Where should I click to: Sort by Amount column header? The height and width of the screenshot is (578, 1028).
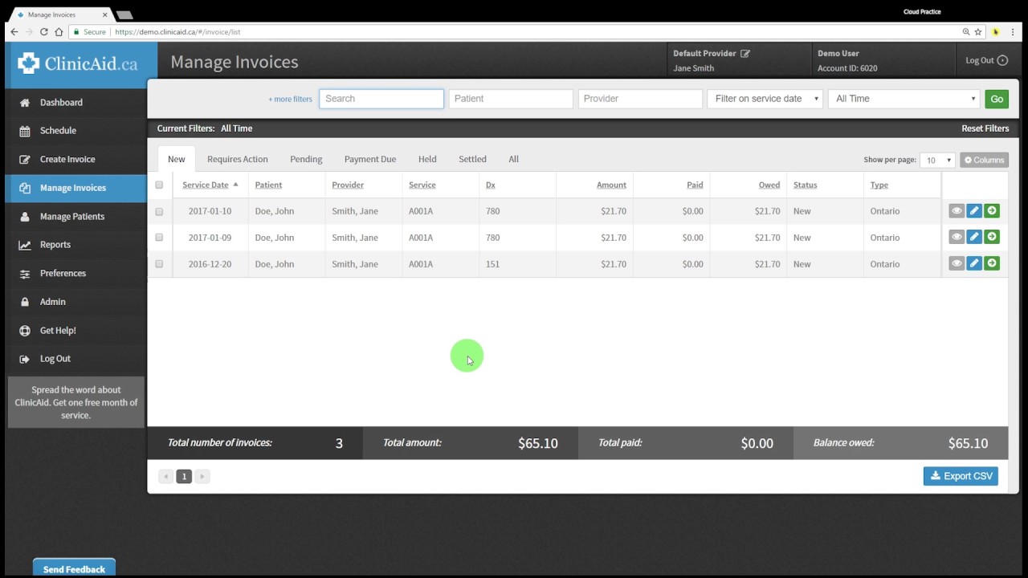[x=611, y=185]
